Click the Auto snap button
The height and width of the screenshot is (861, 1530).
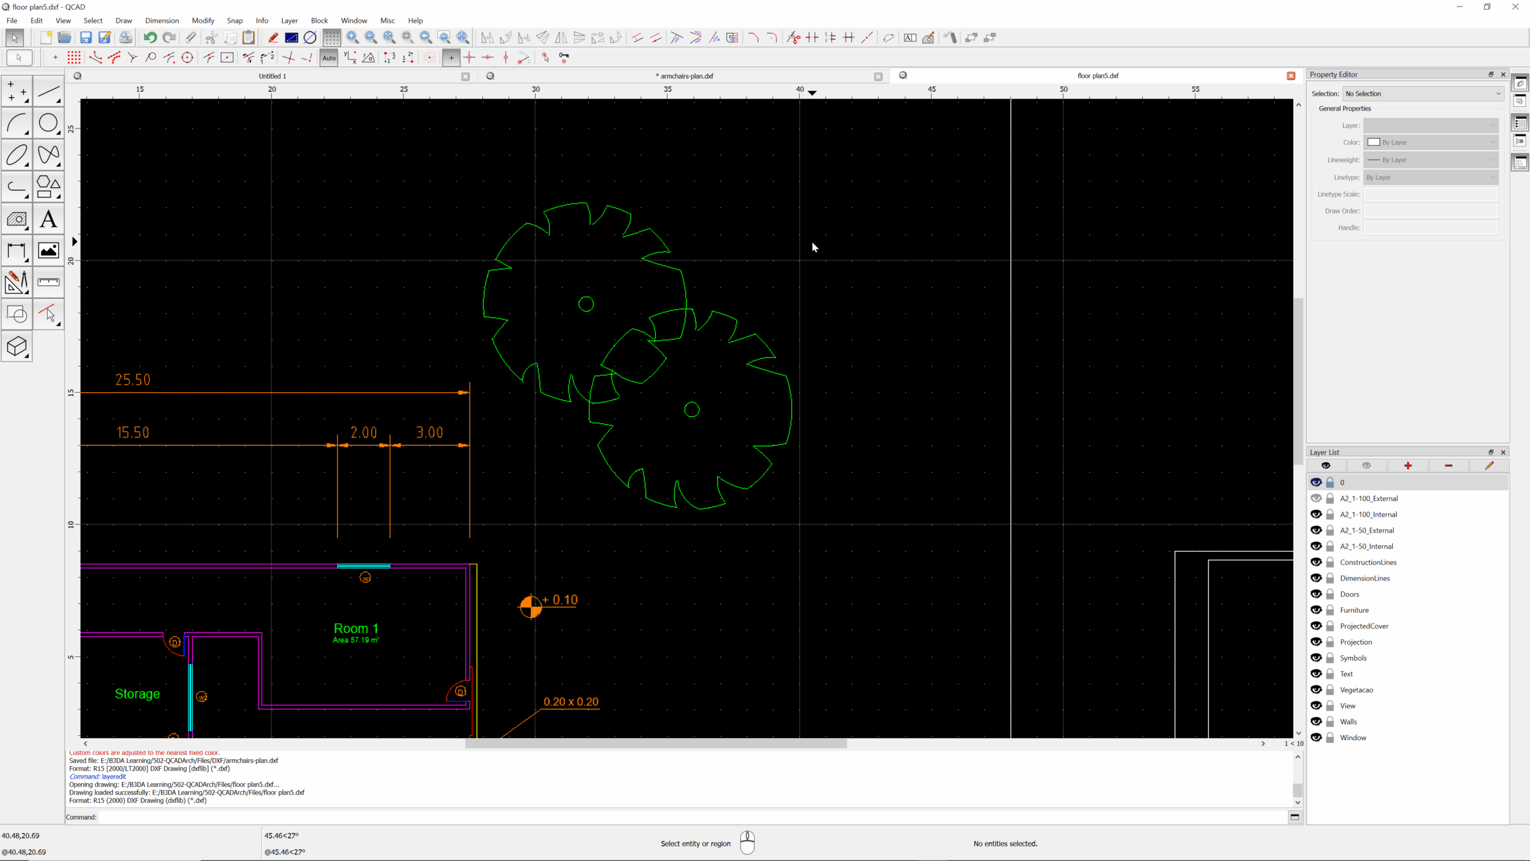tap(329, 58)
